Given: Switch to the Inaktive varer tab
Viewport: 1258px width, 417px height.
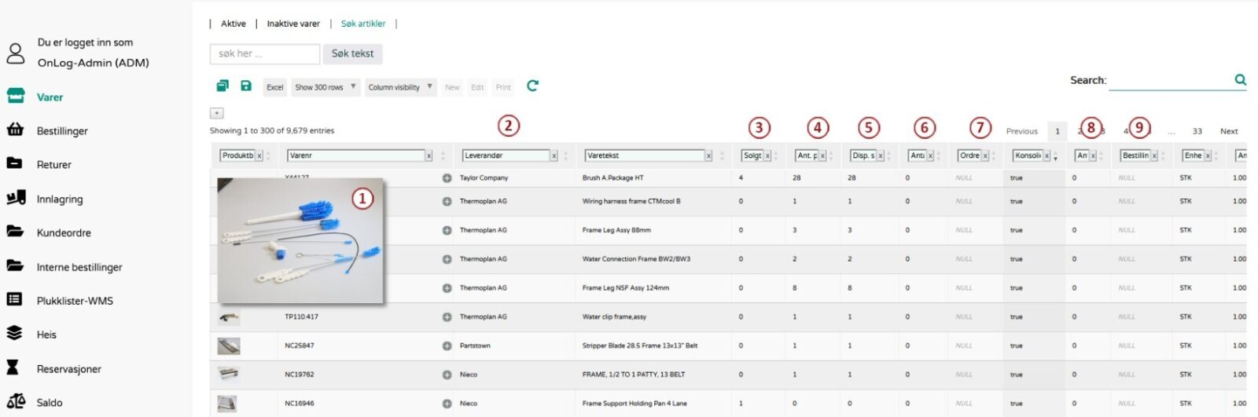Looking at the screenshot, I should pyautogui.click(x=293, y=24).
